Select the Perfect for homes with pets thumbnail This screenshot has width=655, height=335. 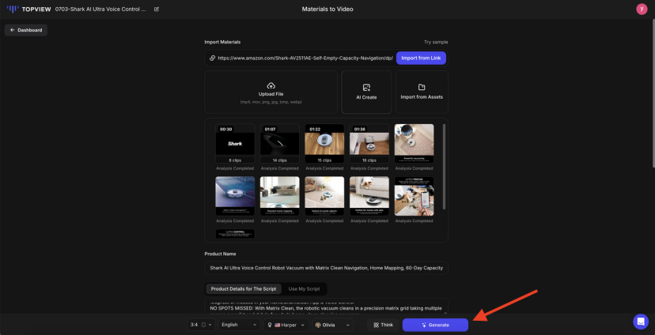pos(369,196)
